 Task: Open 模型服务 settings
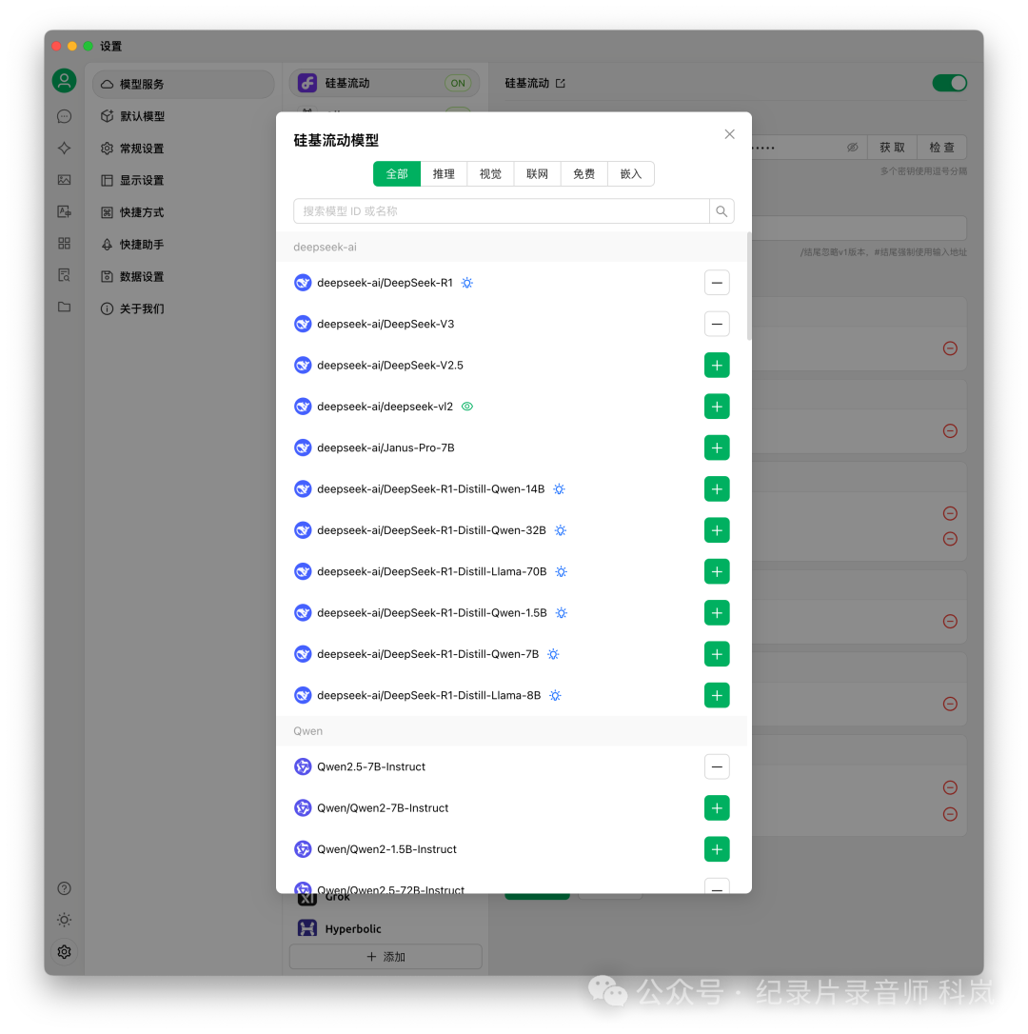[x=184, y=85]
